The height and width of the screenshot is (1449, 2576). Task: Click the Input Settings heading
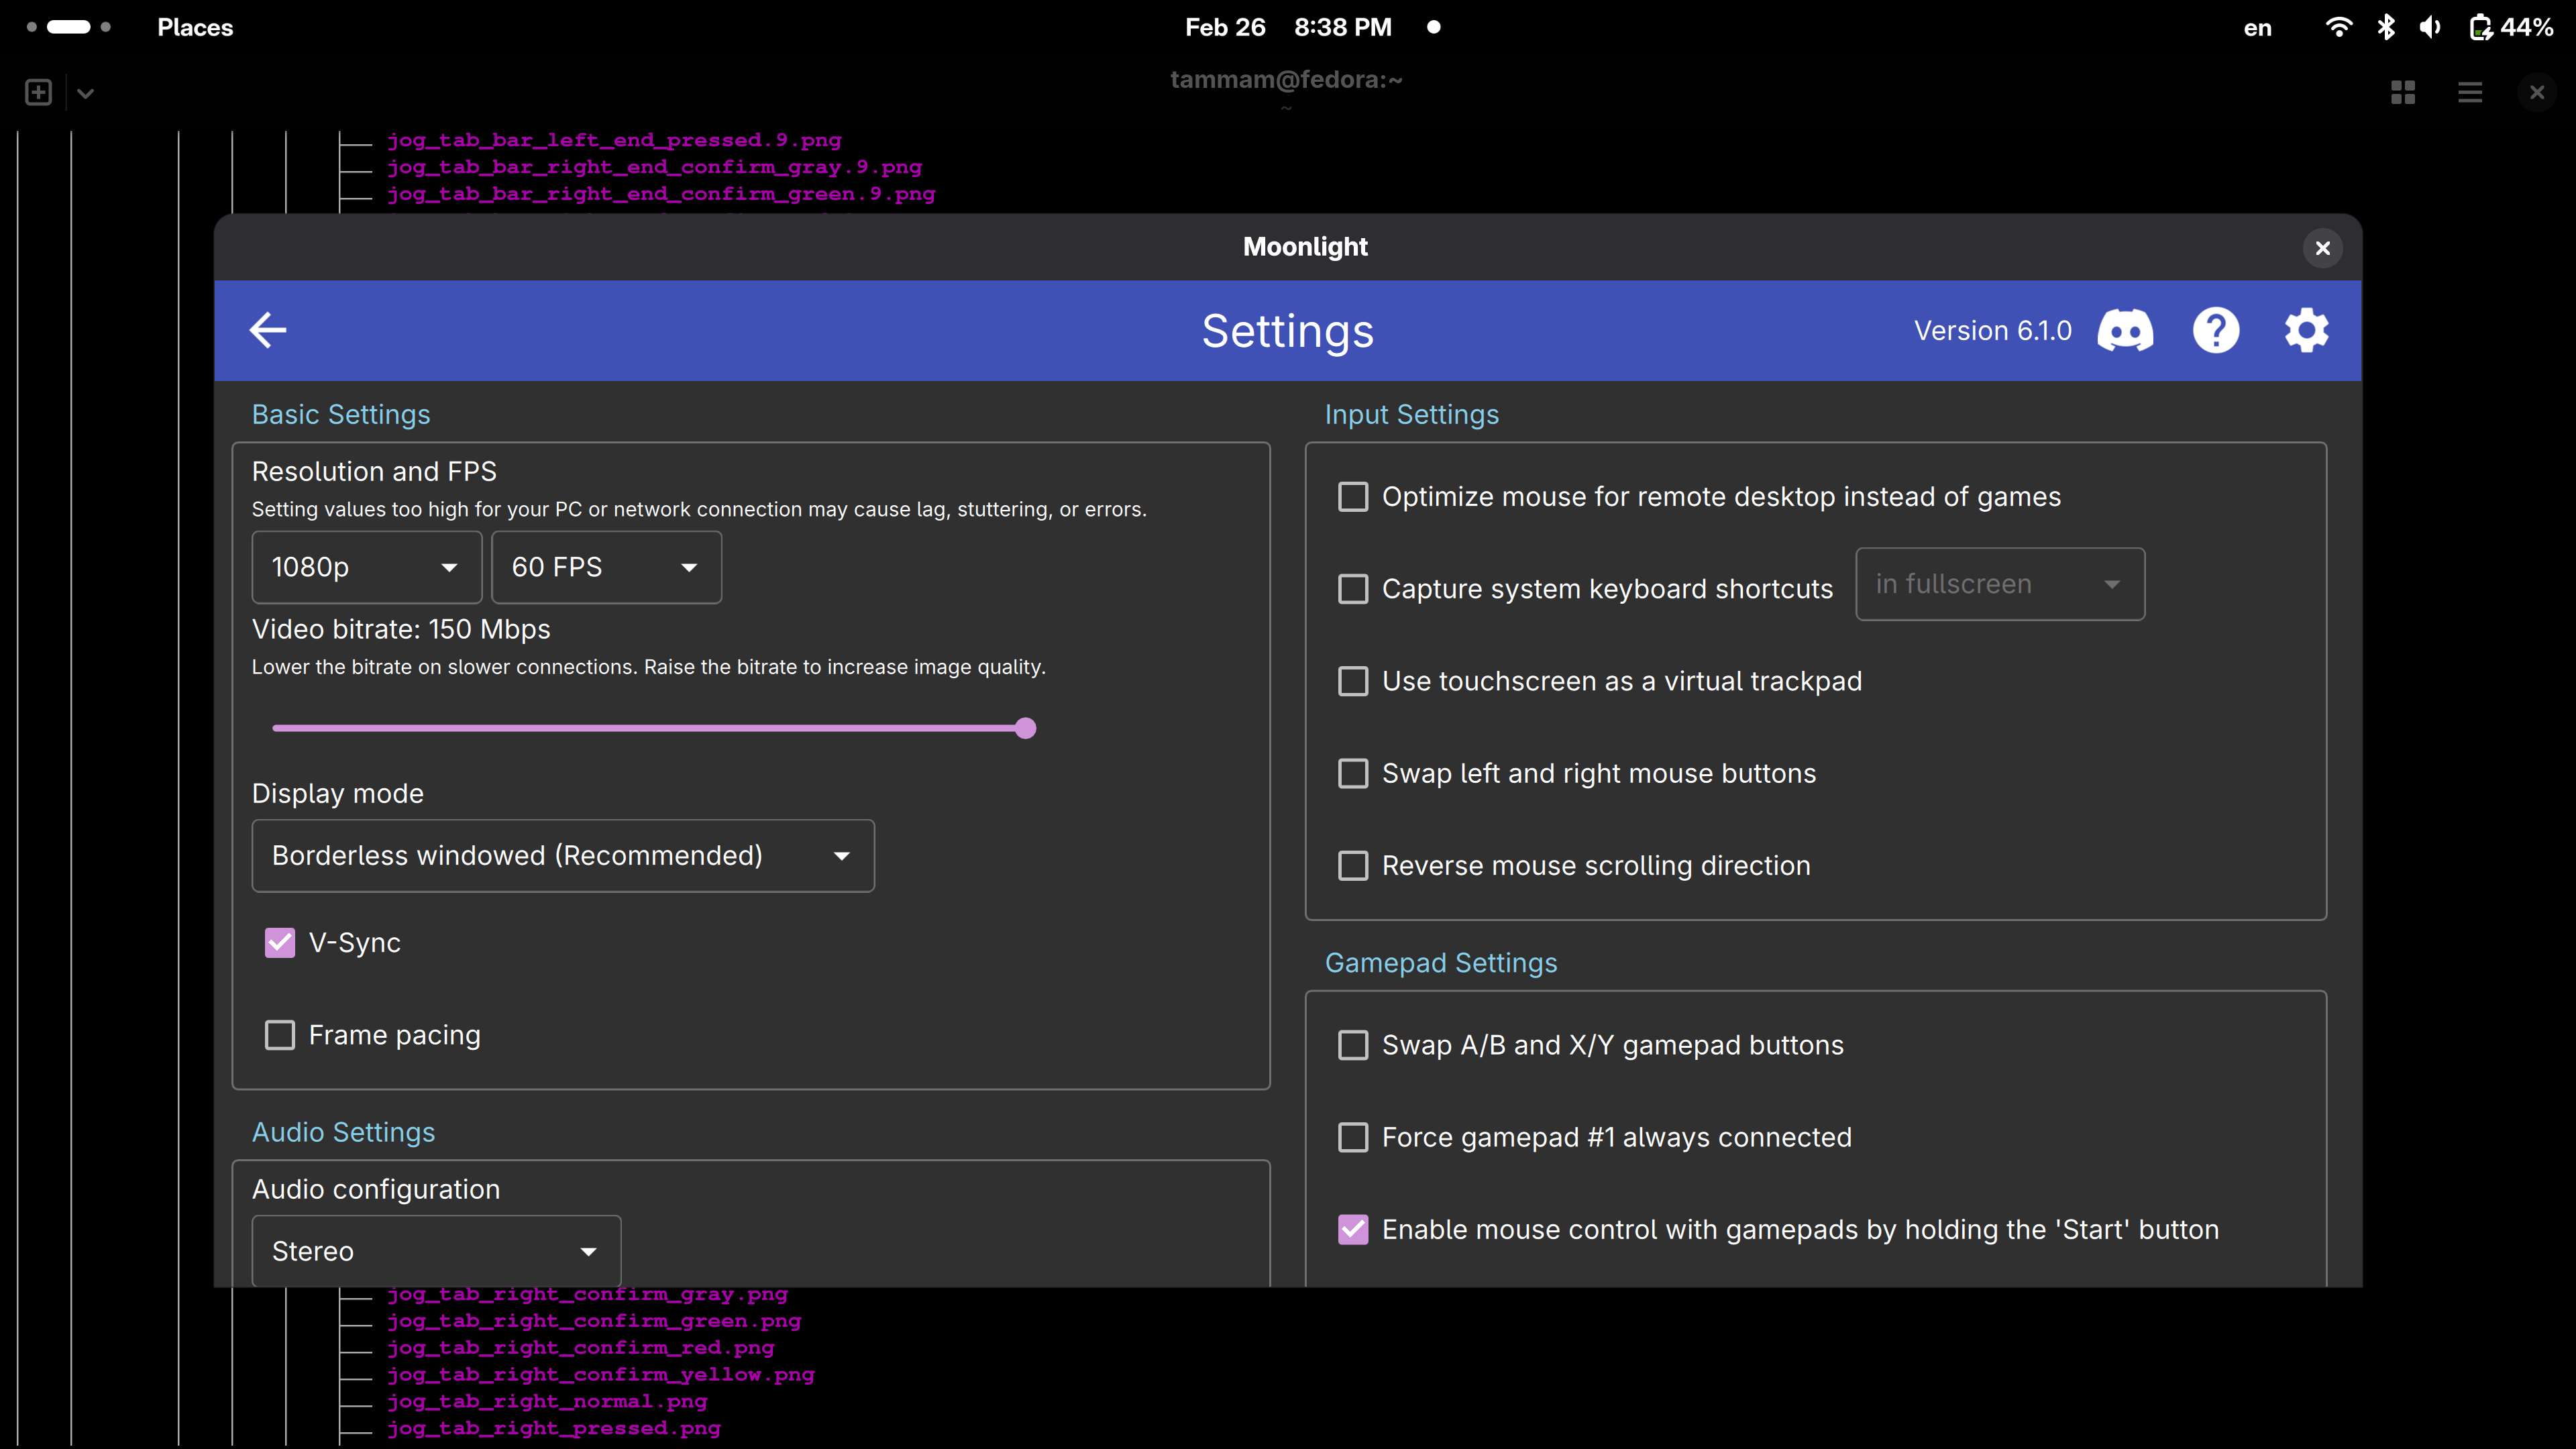(1411, 414)
